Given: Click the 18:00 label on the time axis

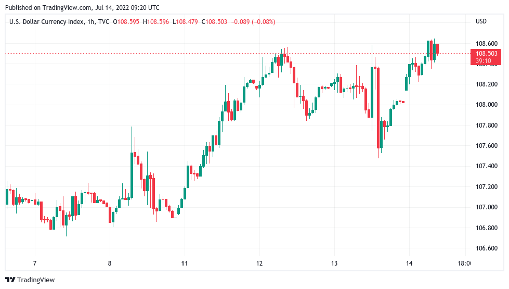Looking at the screenshot, I should pos(464,263).
